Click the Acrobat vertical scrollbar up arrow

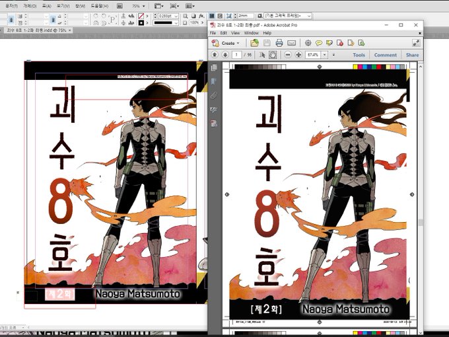coord(420,67)
